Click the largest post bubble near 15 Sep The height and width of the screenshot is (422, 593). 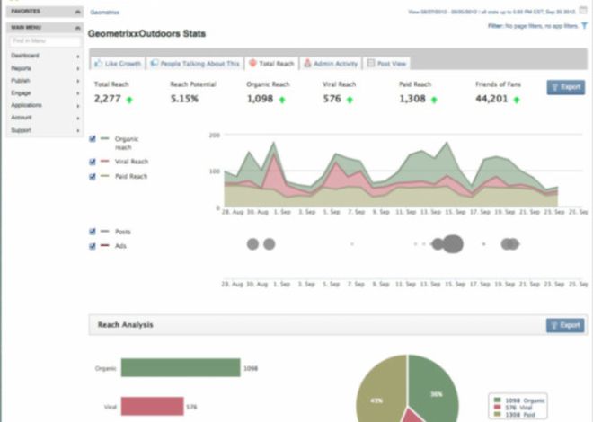pyautogui.click(x=453, y=244)
